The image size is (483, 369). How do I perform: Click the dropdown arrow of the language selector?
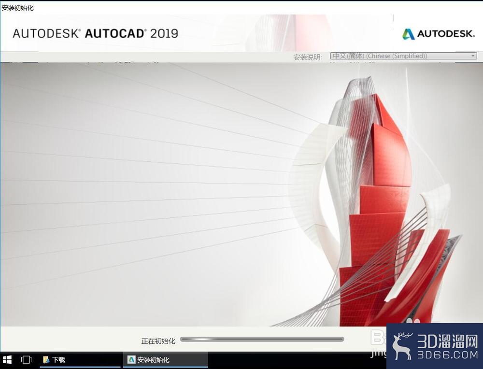(x=473, y=56)
